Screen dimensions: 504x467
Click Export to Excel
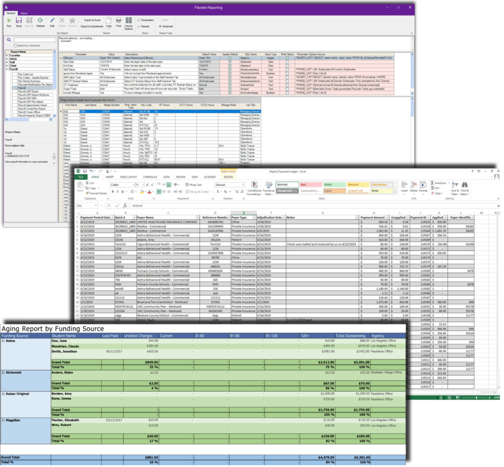point(93,20)
